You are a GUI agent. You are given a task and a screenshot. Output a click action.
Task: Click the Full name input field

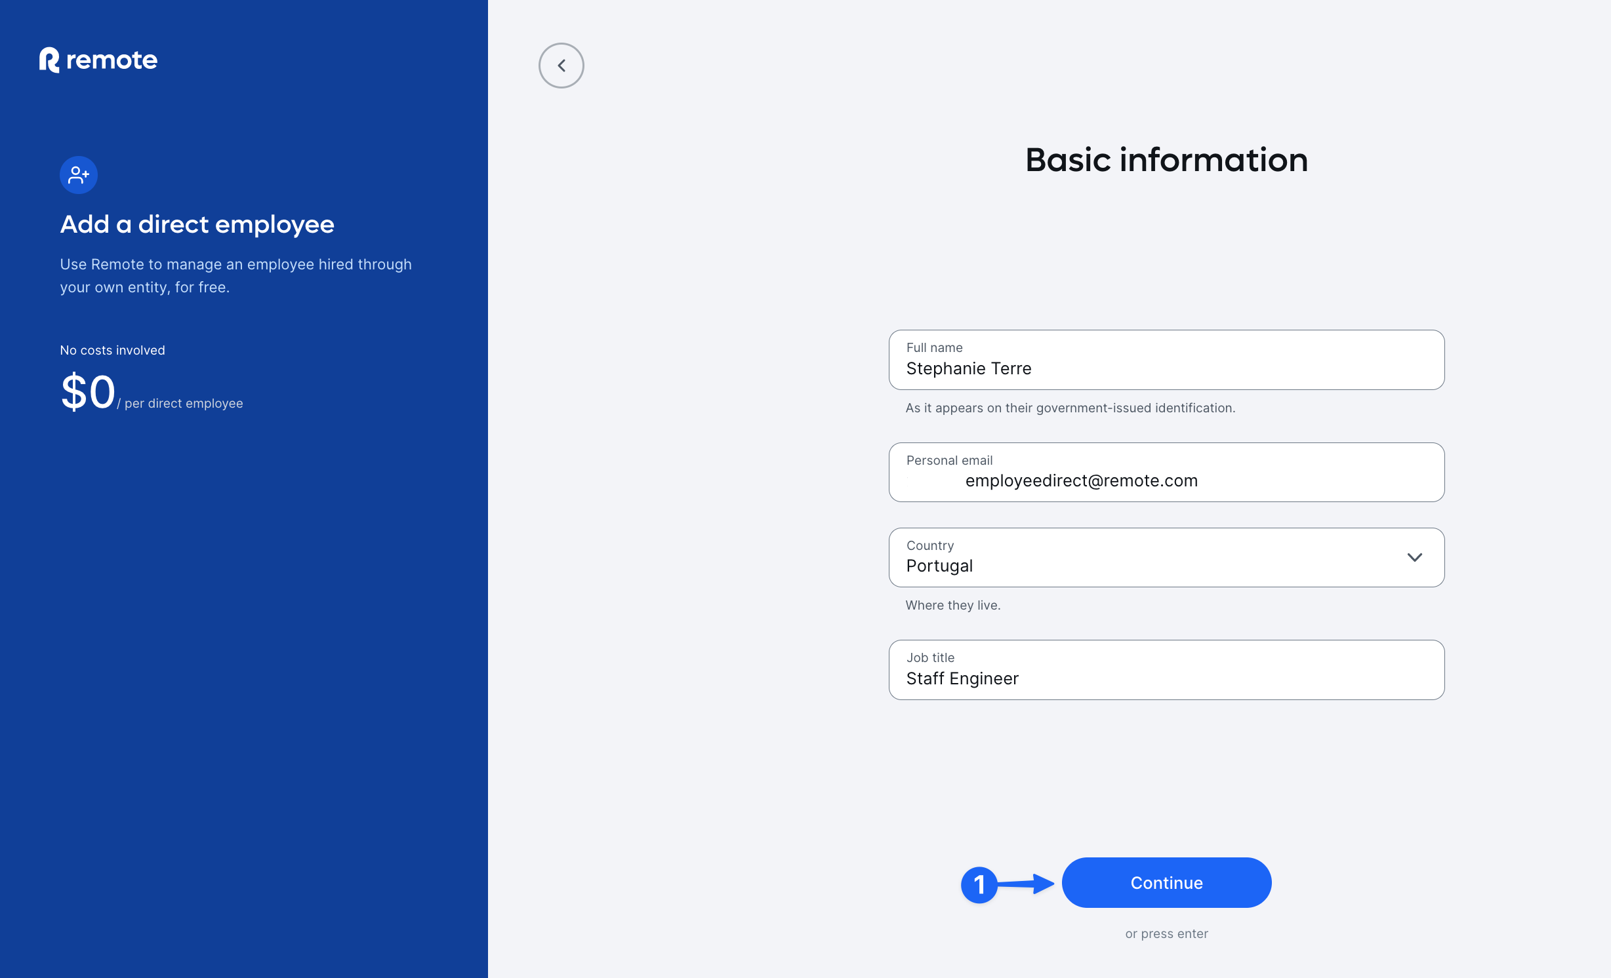1166,360
